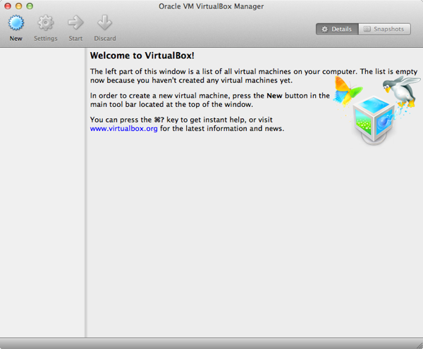Viewport: 423px width, 349px height.
Task: Click the small gear icon on Details
Action: click(x=324, y=29)
